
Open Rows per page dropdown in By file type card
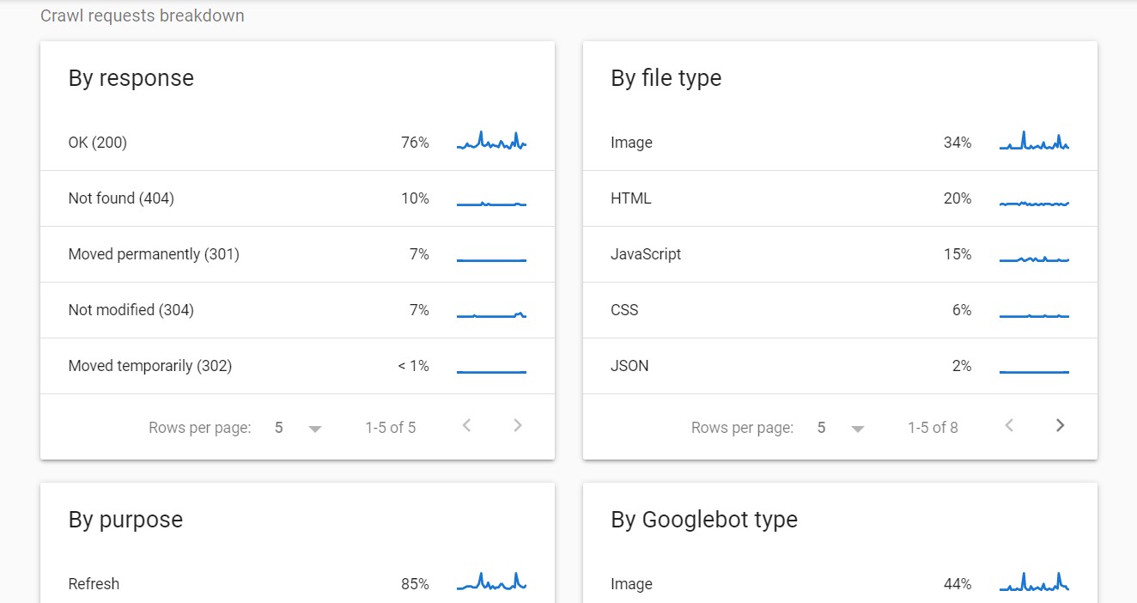pos(841,427)
